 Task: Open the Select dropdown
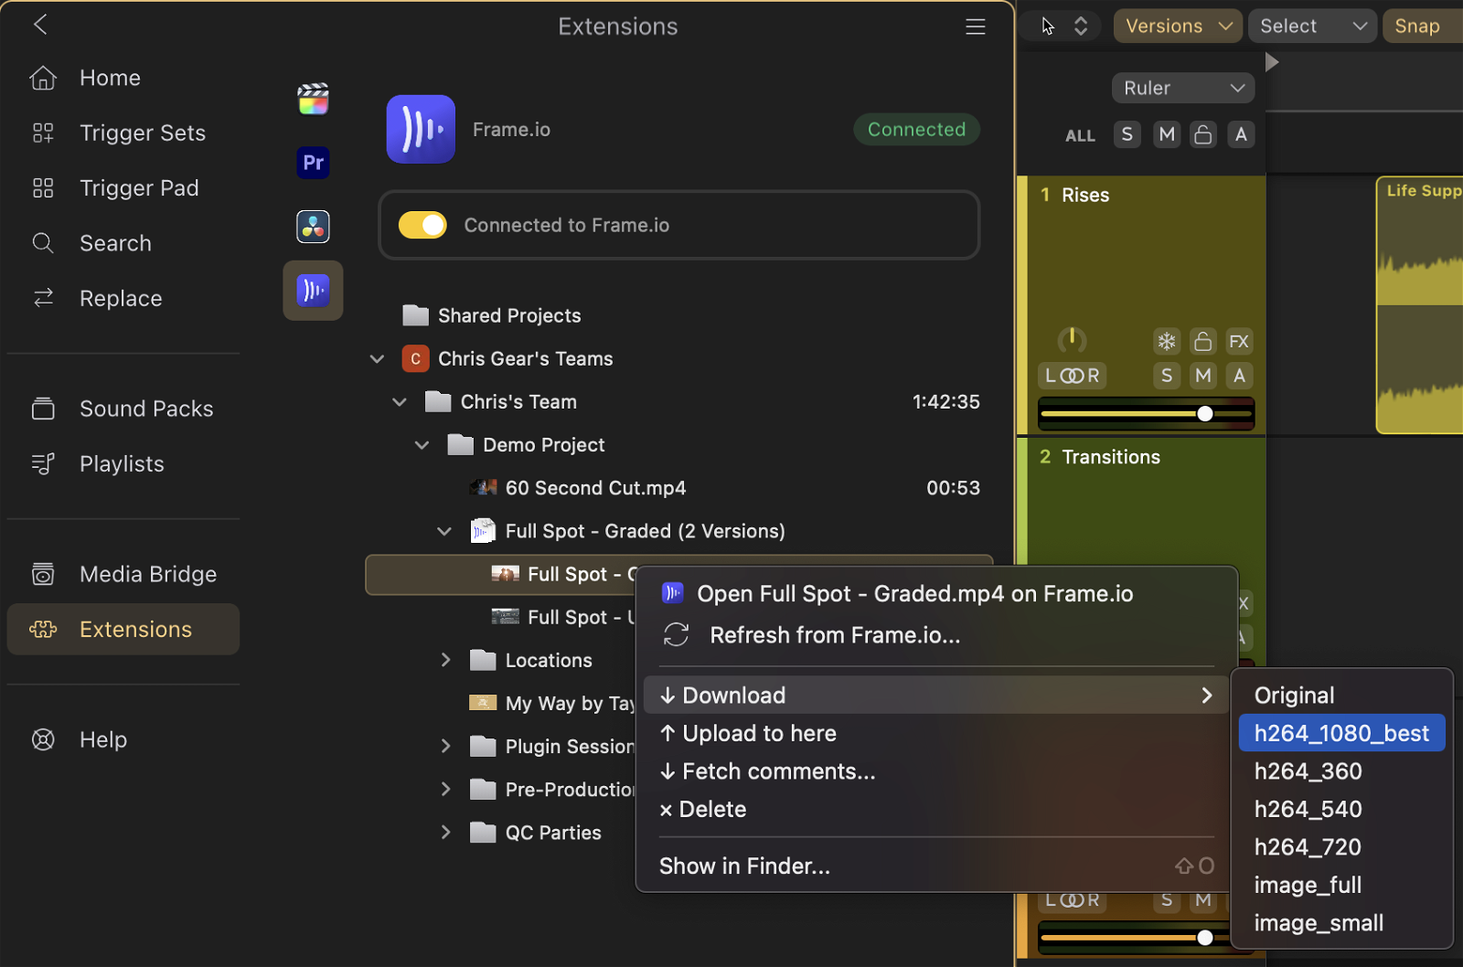click(x=1312, y=27)
